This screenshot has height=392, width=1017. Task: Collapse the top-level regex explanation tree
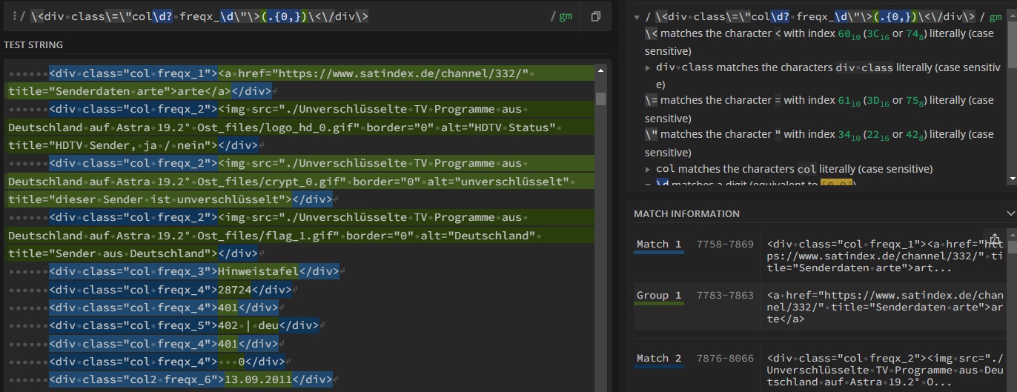637,17
